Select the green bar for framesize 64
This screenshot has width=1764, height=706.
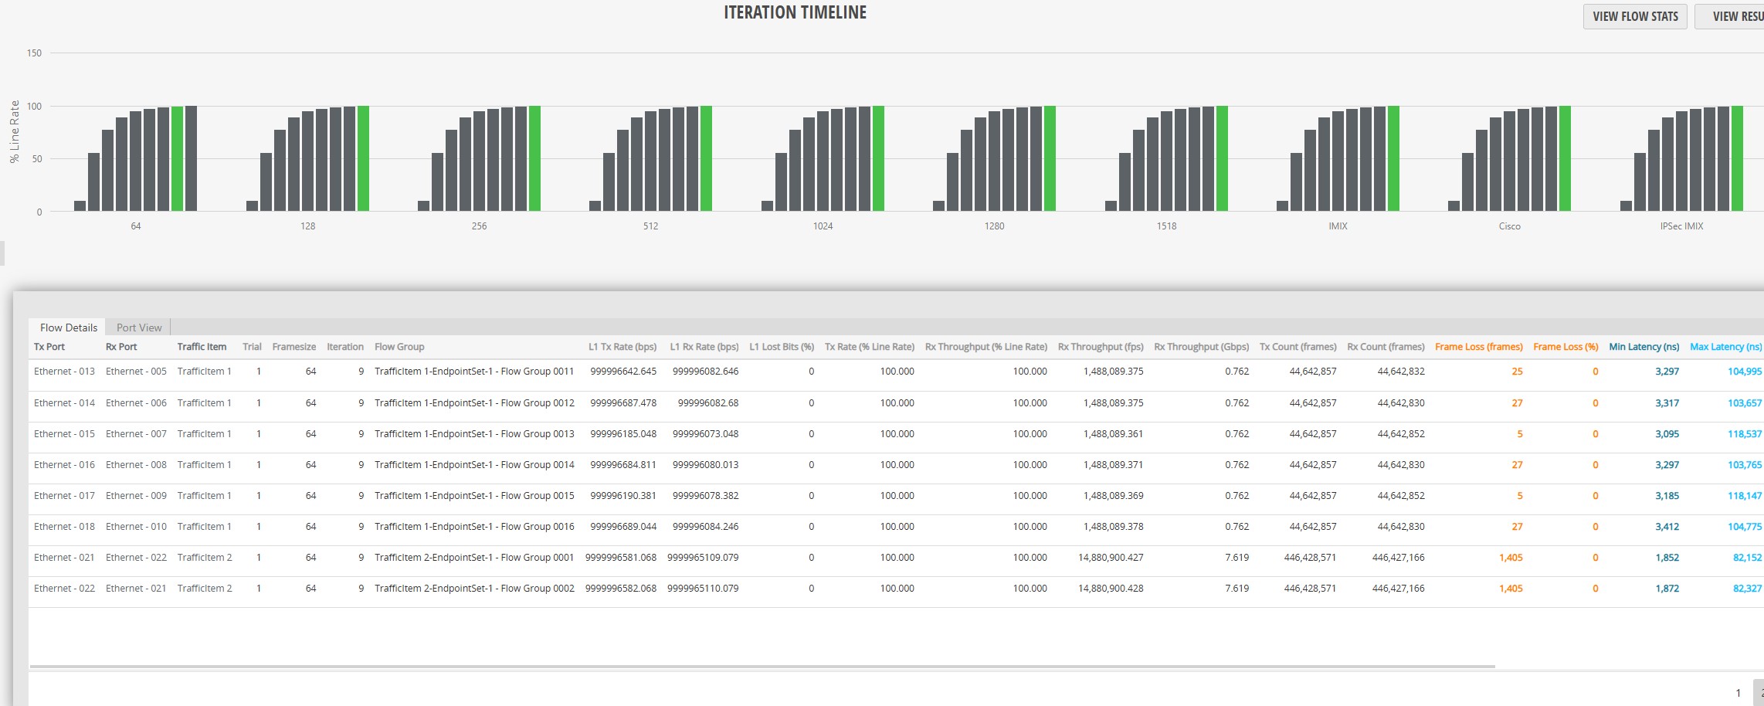(x=177, y=158)
